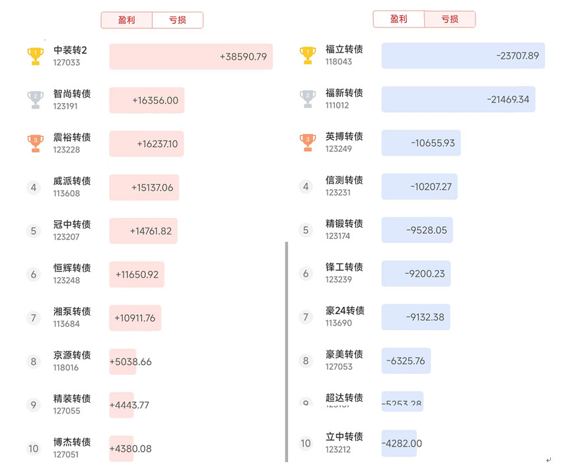Image resolution: width=572 pixels, height=474 pixels.
Task: Click the rank 5 badge beside 精锻转债
Action: coord(305,230)
